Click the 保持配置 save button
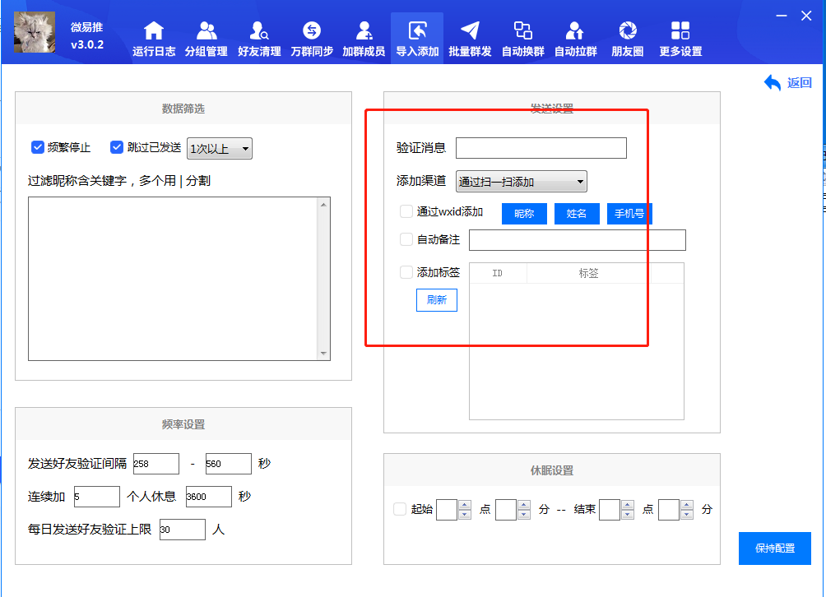The image size is (826, 597). [774, 548]
